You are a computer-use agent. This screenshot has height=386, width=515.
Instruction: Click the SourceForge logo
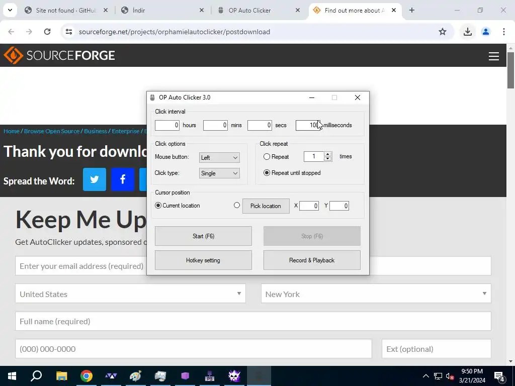[x=59, y=55]
